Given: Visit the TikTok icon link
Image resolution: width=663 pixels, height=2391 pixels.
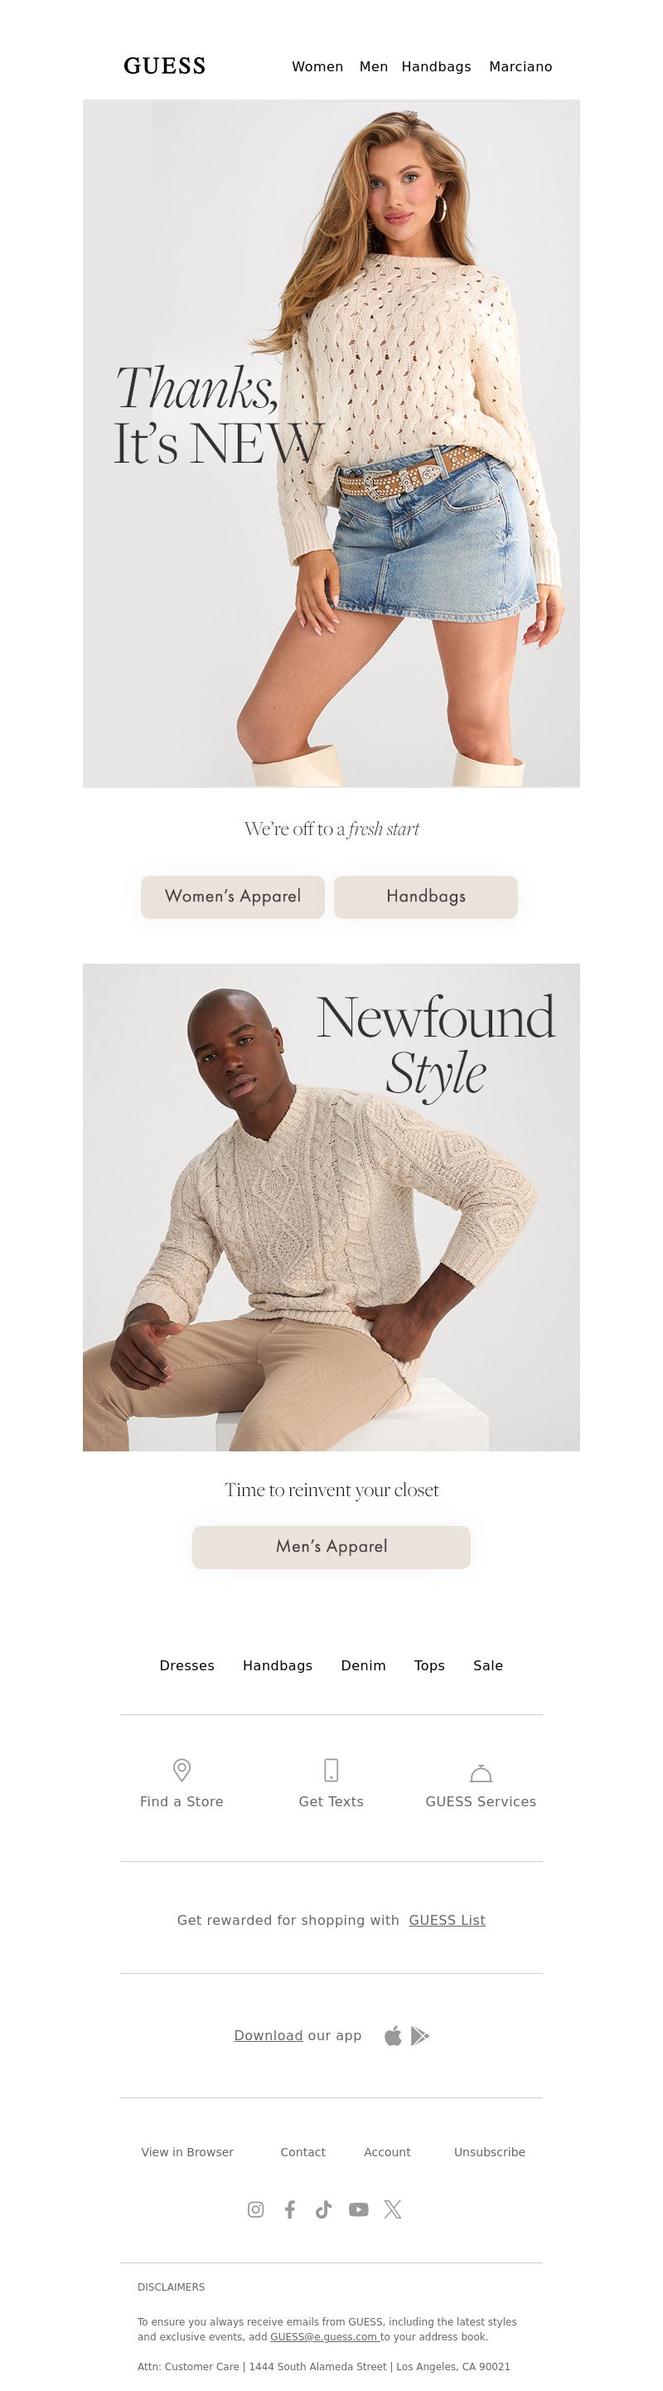Looking at the screenshot, I should [x=323, y=2209].
